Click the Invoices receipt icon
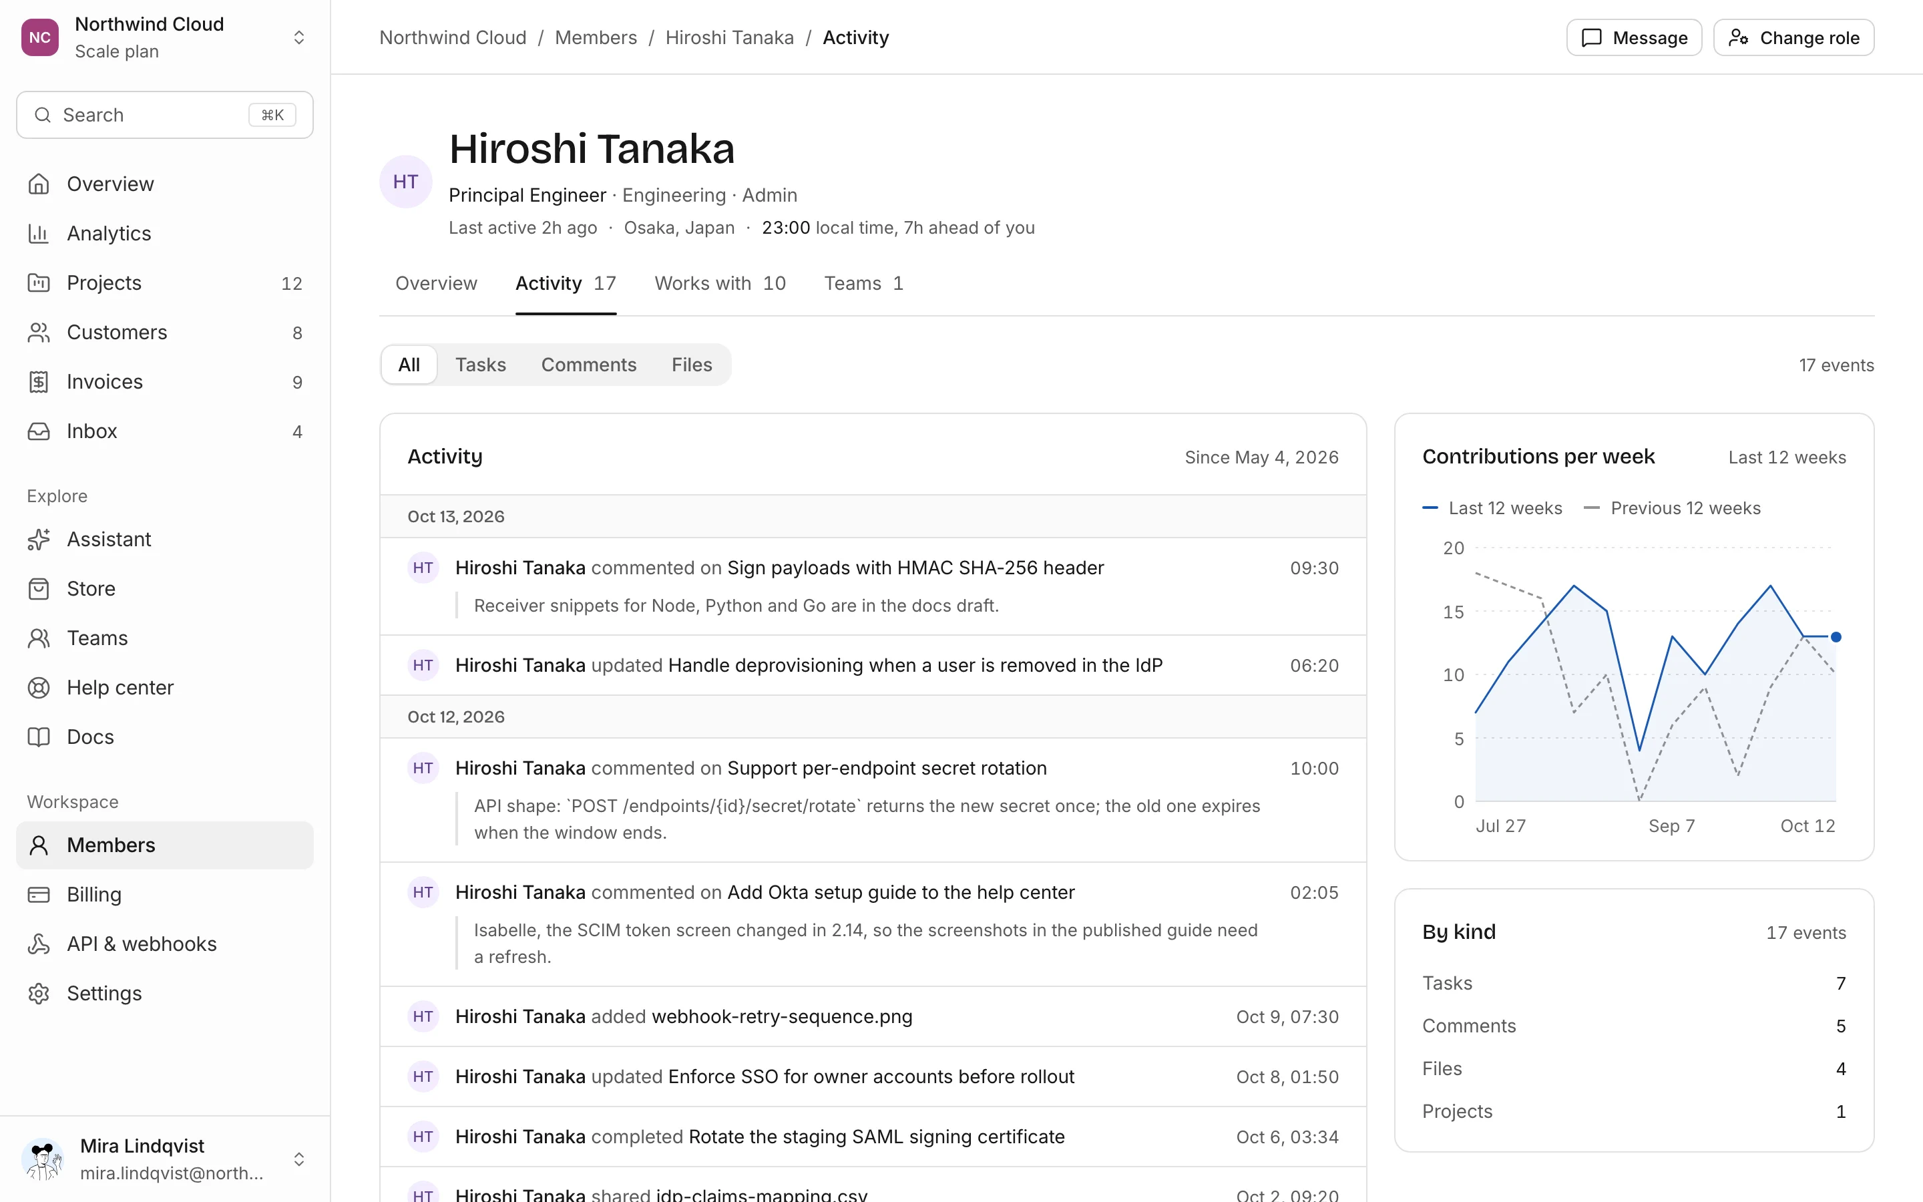The height and width of the screenshot is (1202, 1923). click(38, 381)
